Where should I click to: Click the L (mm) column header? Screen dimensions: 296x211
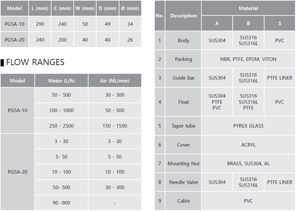click(x=40, y=8)
